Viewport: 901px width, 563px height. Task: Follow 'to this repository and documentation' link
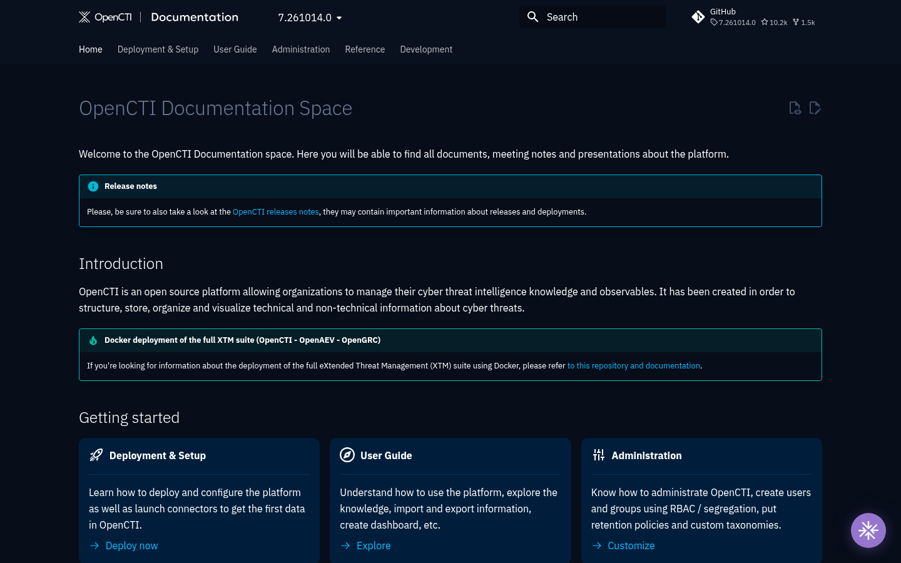click(x=634, y=366)
